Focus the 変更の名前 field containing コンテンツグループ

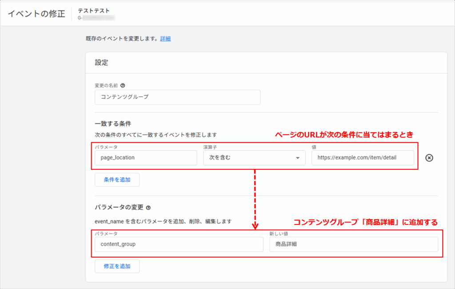[x=177, y=97]
